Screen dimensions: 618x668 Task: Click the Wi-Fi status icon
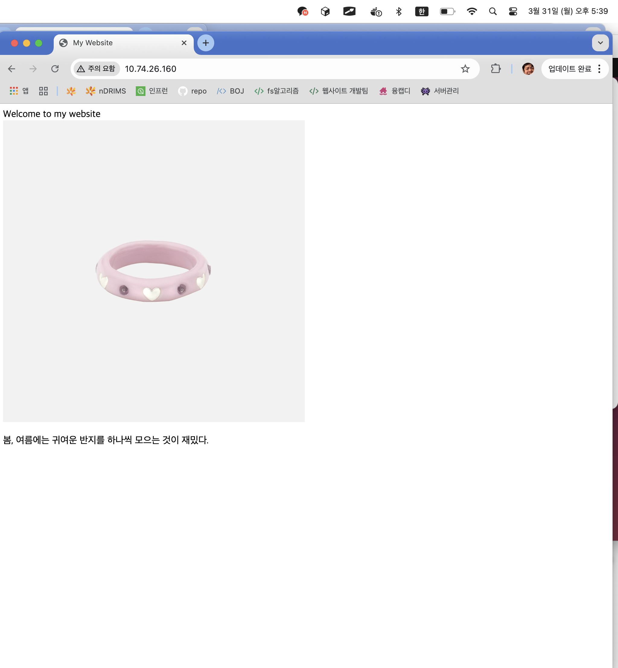coord(472,12)
